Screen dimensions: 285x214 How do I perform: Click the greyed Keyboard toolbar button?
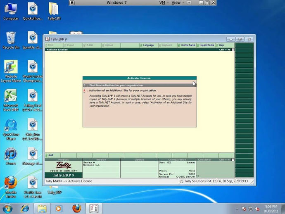(x=168, y=45)
